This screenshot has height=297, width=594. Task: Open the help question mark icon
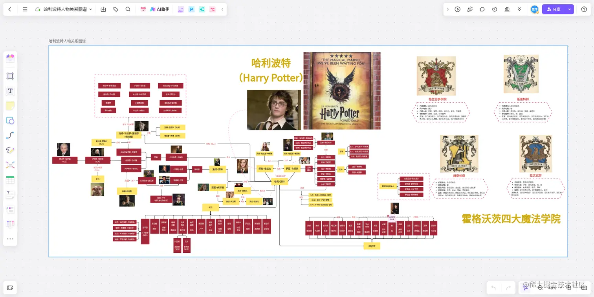tap(584, 9)
